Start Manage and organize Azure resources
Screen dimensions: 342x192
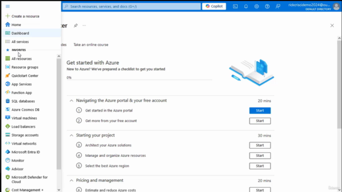click(x=260, y=155)
